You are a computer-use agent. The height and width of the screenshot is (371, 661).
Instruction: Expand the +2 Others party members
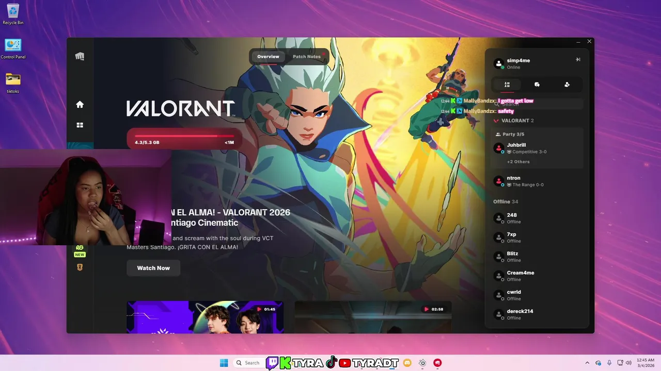click(518, 162)
